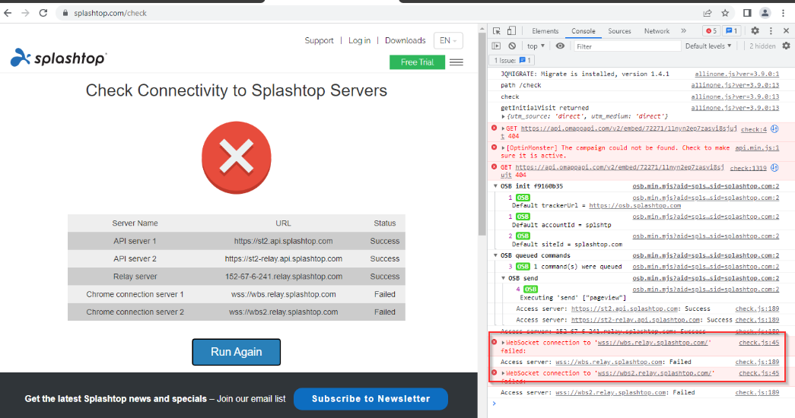The image size is (795, 418).
Task: Go forward to the next page
Action: 25,13
